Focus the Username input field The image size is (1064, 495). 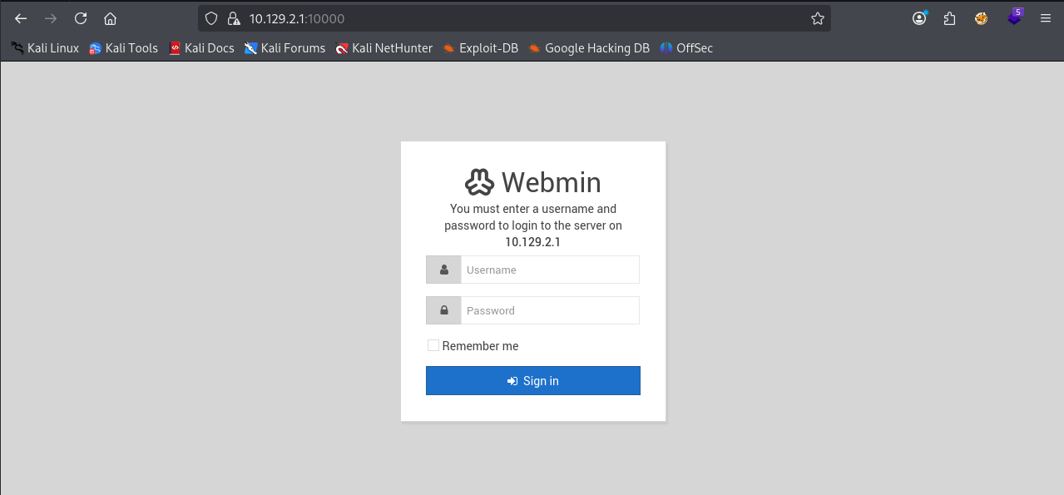(550, 270)
